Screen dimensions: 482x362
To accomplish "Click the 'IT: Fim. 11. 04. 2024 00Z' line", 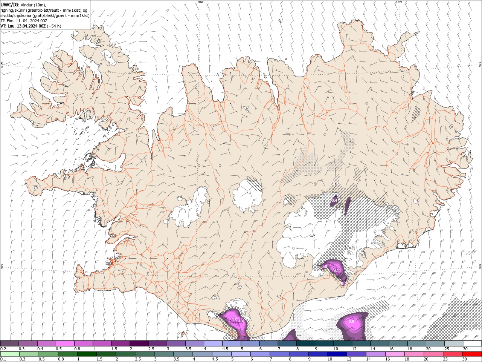I will 24,21.
